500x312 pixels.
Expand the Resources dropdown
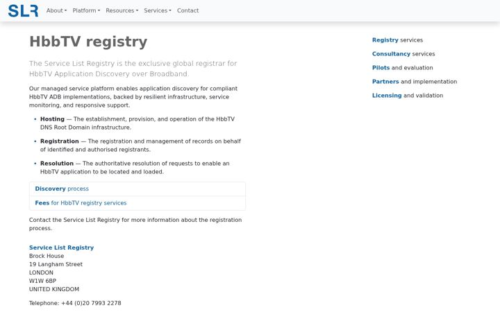point(122,10)
